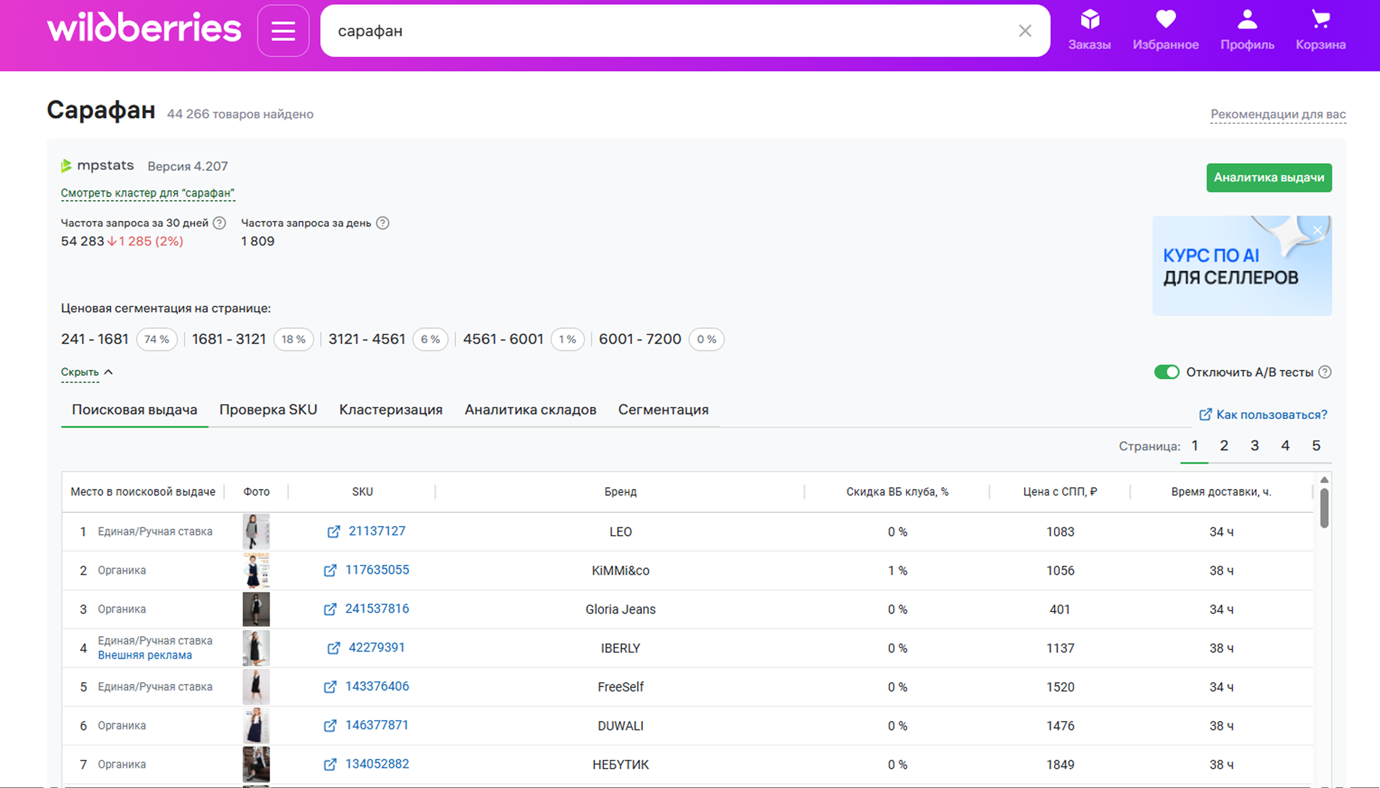
Task: Go to results page 3
Action: click(1255, 445)
